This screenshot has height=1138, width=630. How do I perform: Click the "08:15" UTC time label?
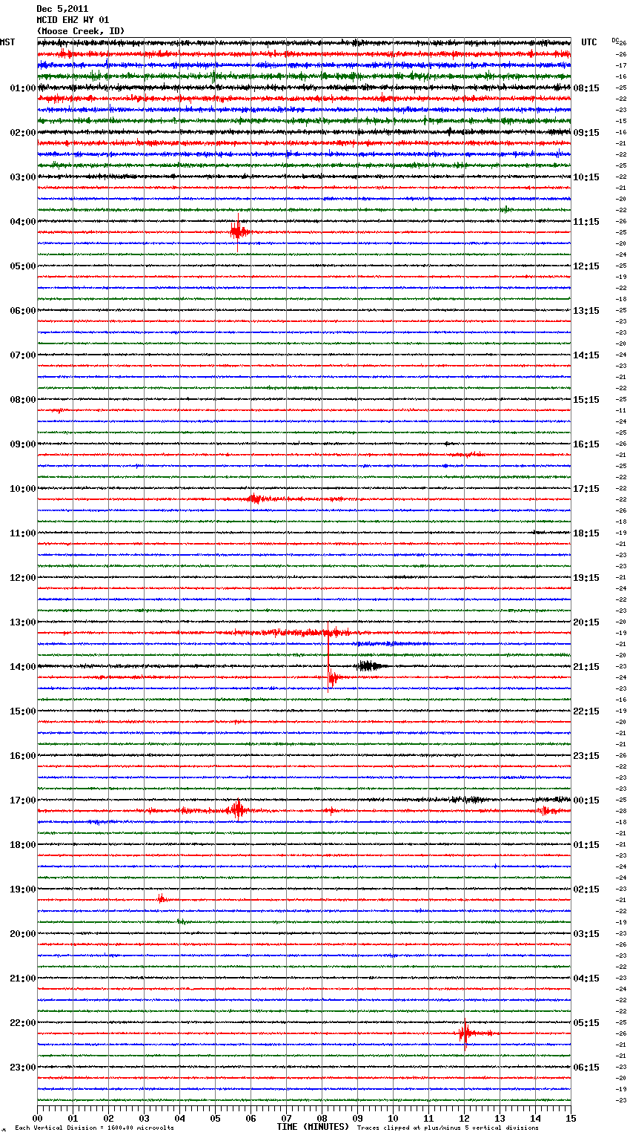(586, 88)
